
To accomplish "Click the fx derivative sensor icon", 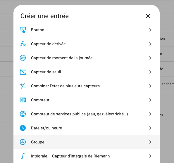I will pyautogui.click(x=23, y=44).
